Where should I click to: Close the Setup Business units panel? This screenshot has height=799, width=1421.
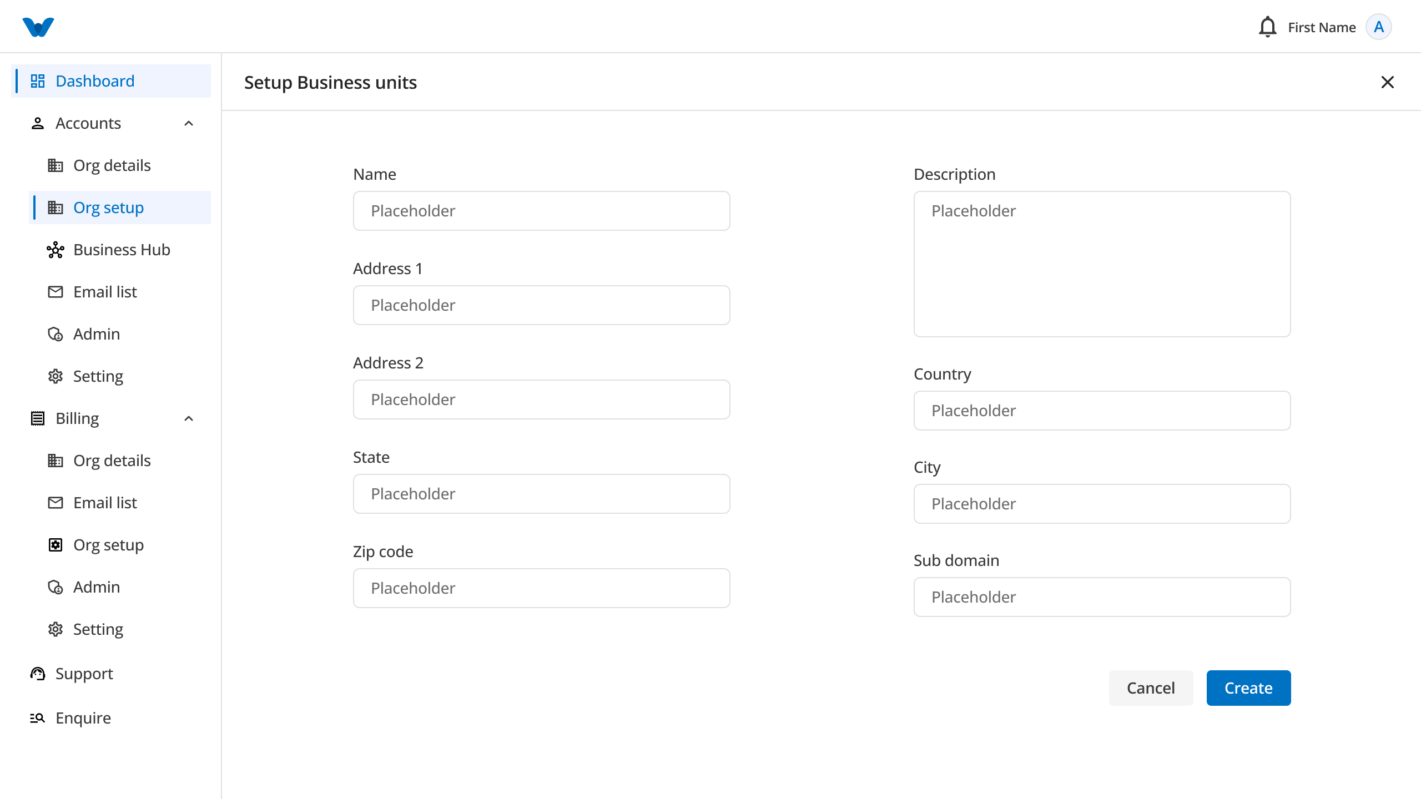point(1388,82)
